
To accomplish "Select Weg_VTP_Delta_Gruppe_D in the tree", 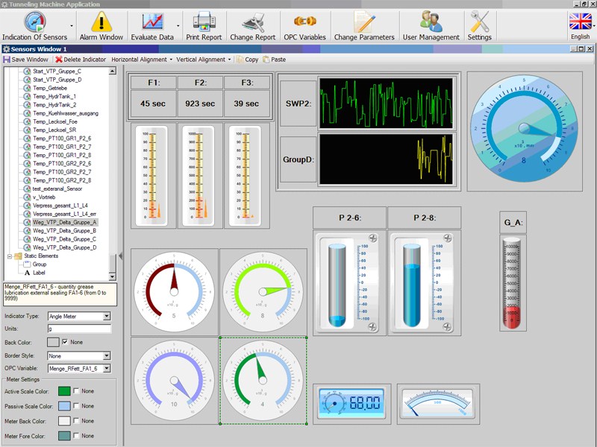I will pos(64,247).
